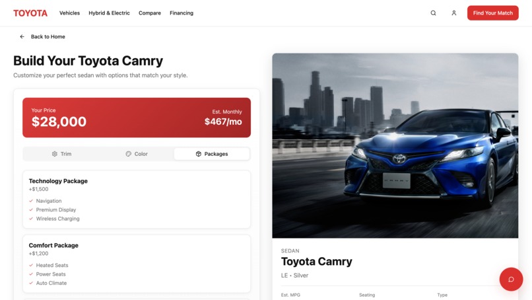532x300 pixels.
Task: Click the search magnifier icon
Action: [433, 13]
